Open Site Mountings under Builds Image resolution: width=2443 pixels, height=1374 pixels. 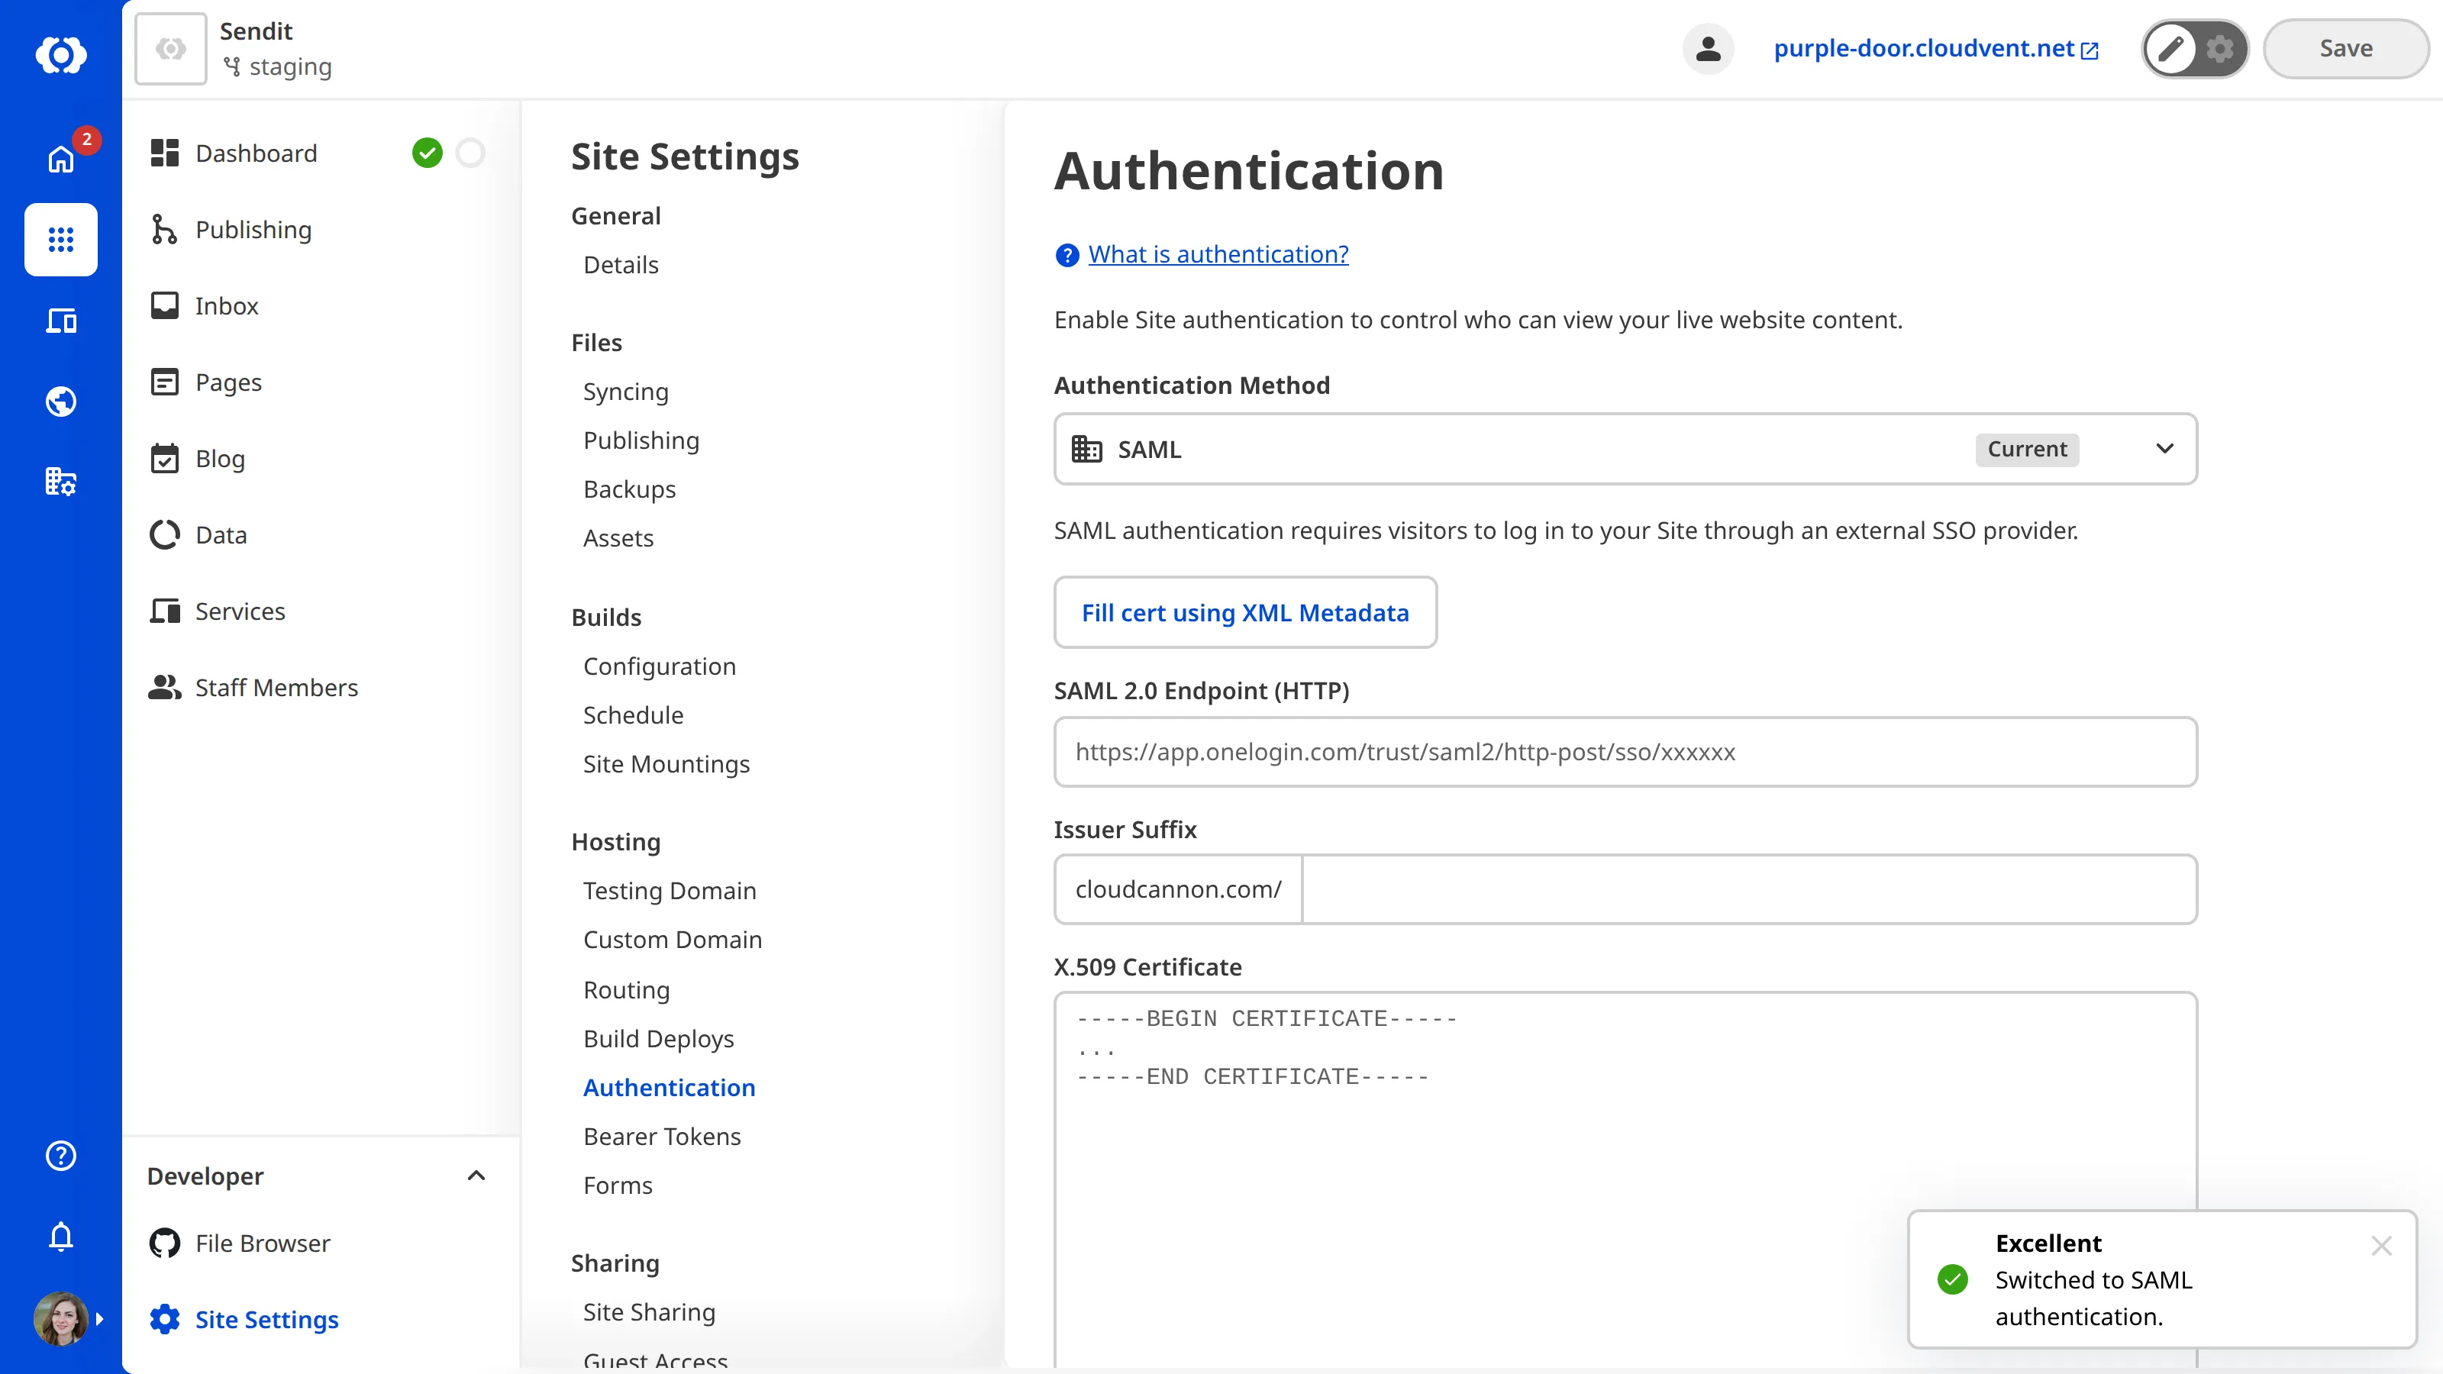click(x=666, y=764)
